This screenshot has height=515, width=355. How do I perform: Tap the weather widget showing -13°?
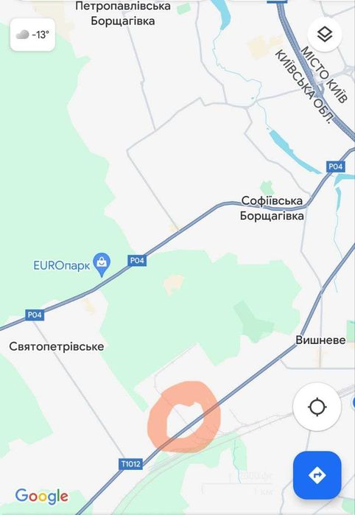32,35
